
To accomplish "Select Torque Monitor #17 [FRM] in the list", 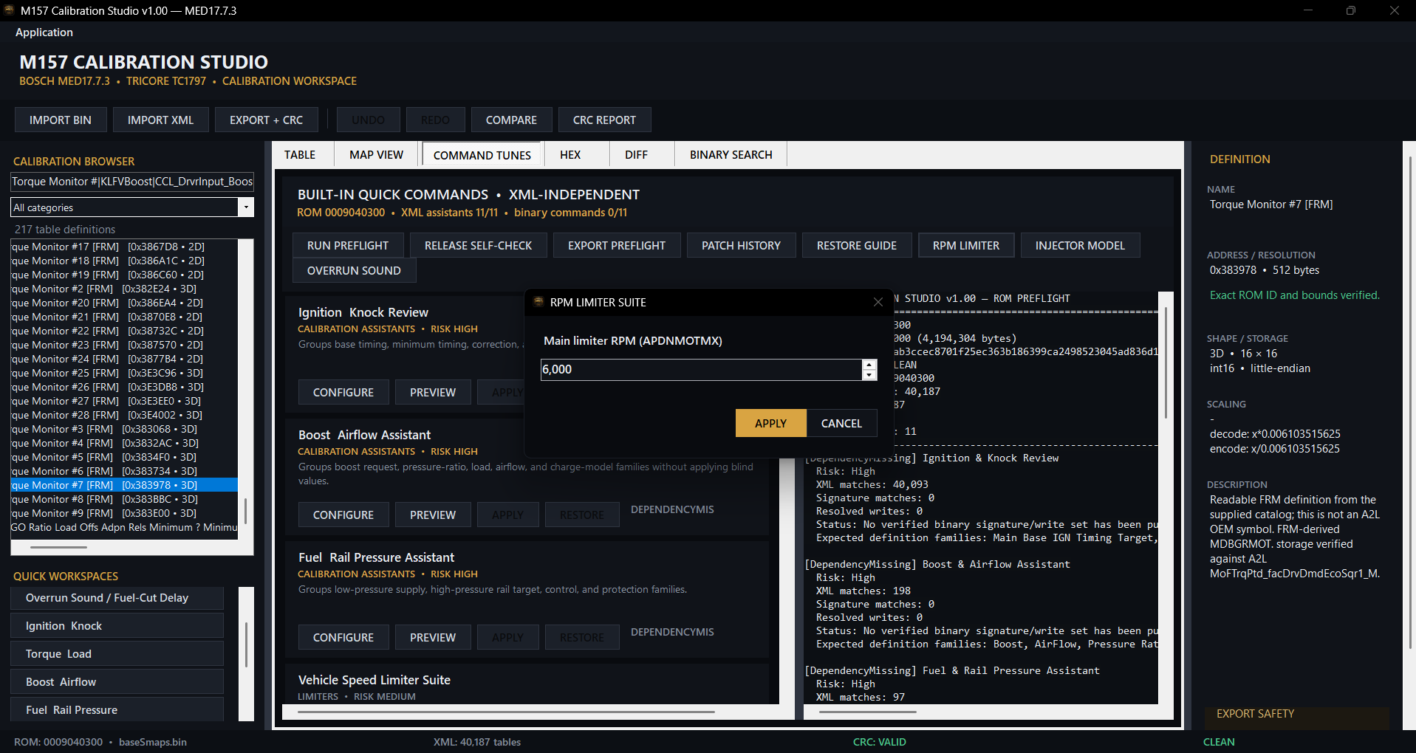I will 124,247.
